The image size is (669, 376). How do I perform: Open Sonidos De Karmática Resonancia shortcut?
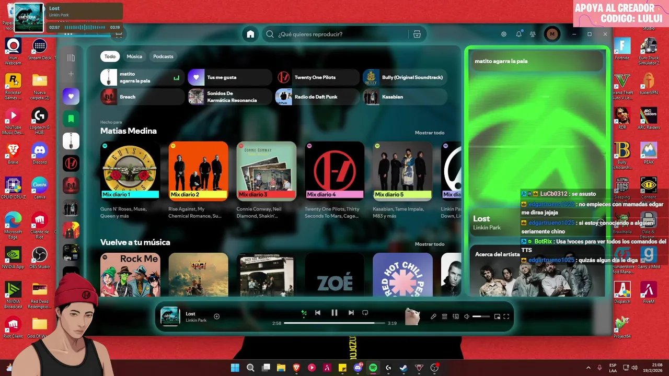229,97
